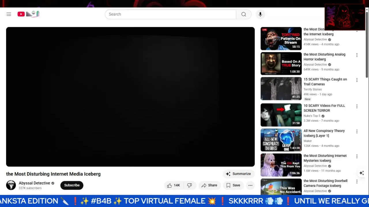Click the video player area
Image resolution: width=369 pixels, height=207 pixels.
tap(130, 97)
